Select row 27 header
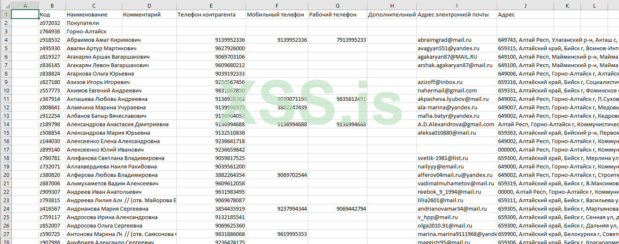 click(5, 234)
